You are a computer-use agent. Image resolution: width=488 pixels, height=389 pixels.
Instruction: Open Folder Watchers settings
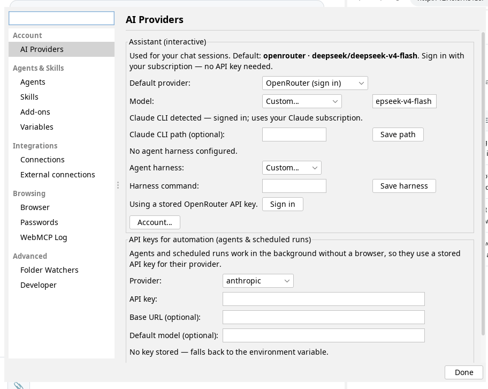pyautogui.click(x=62, y=270)
